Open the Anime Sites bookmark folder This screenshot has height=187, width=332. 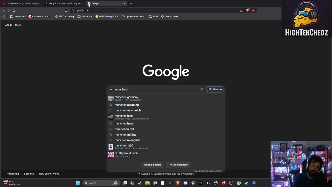pos(85,16)
